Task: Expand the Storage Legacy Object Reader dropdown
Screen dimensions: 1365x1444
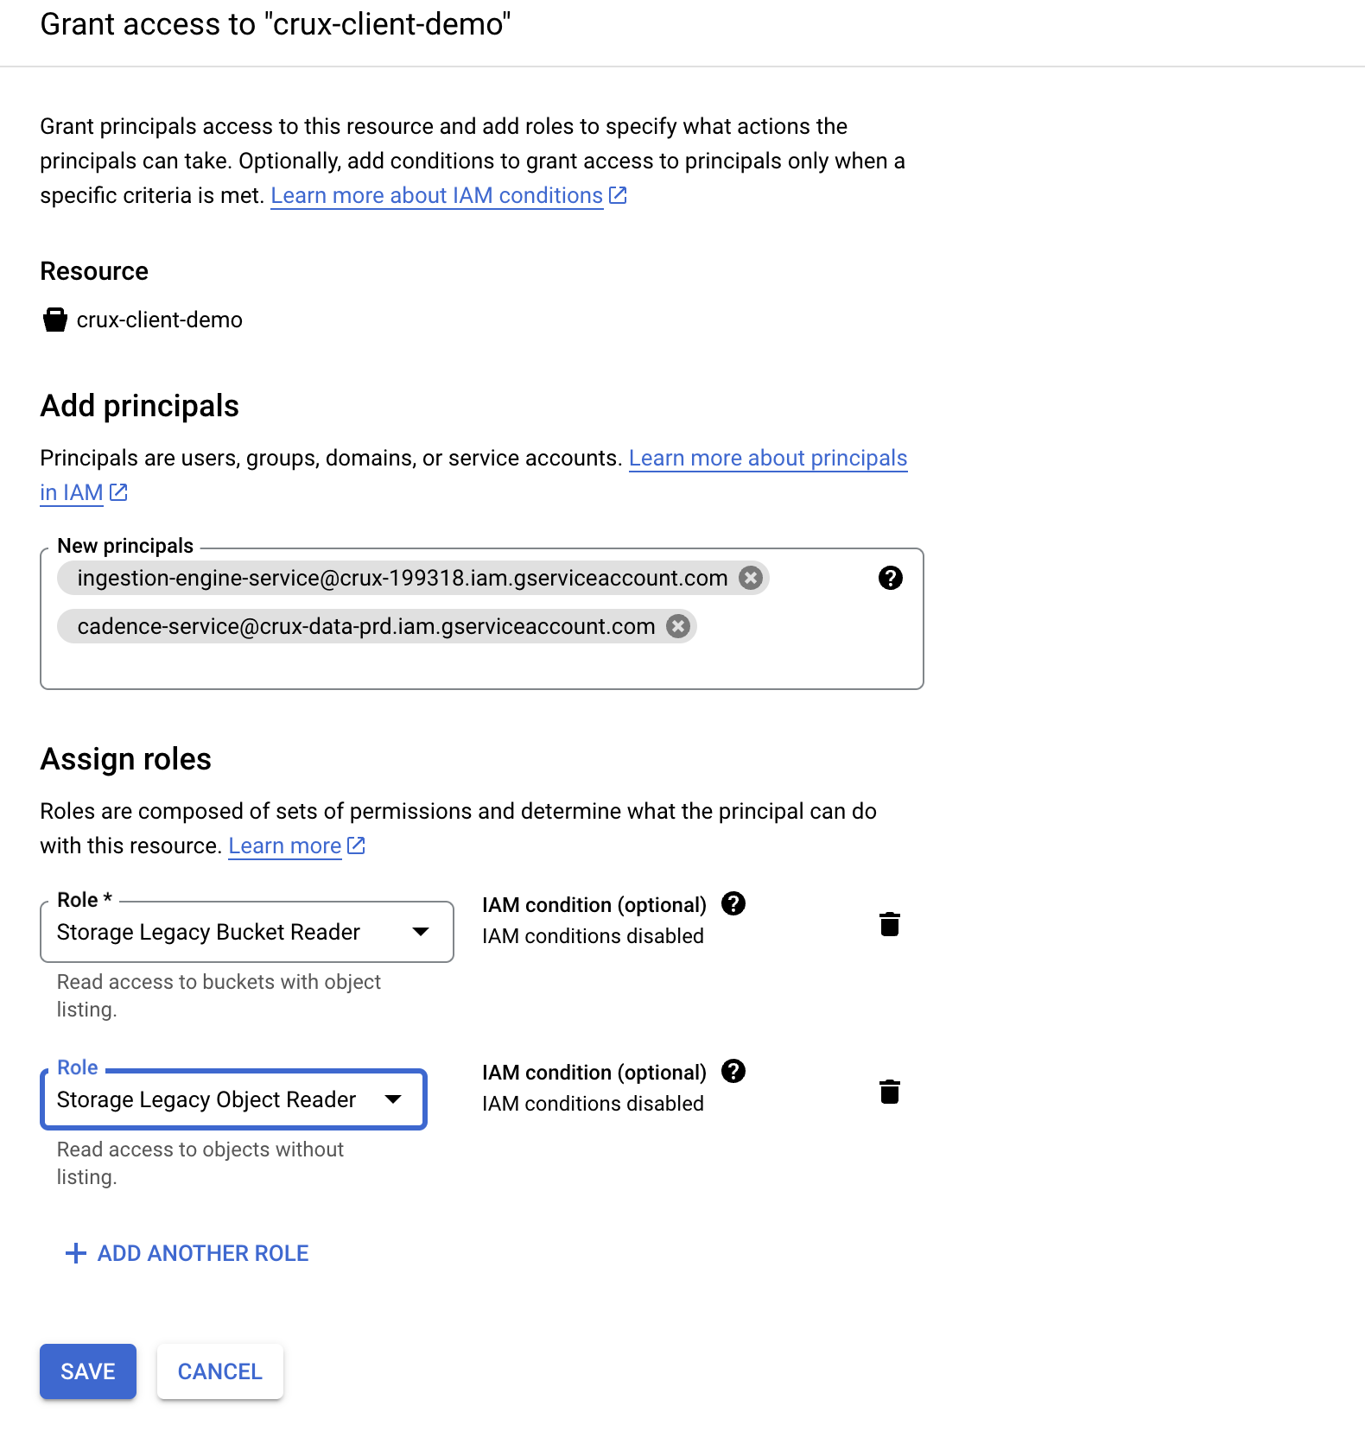Action: pos(233,1099)
